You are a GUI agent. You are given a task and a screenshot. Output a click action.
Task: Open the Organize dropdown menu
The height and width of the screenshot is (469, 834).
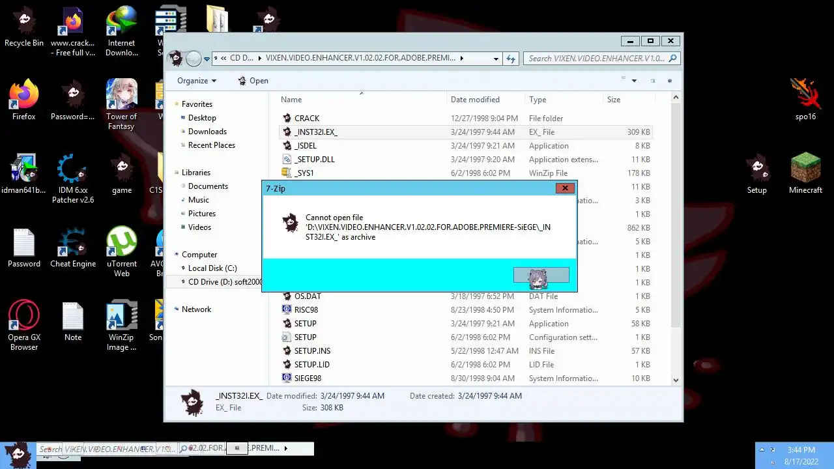[x=197, y=81]
